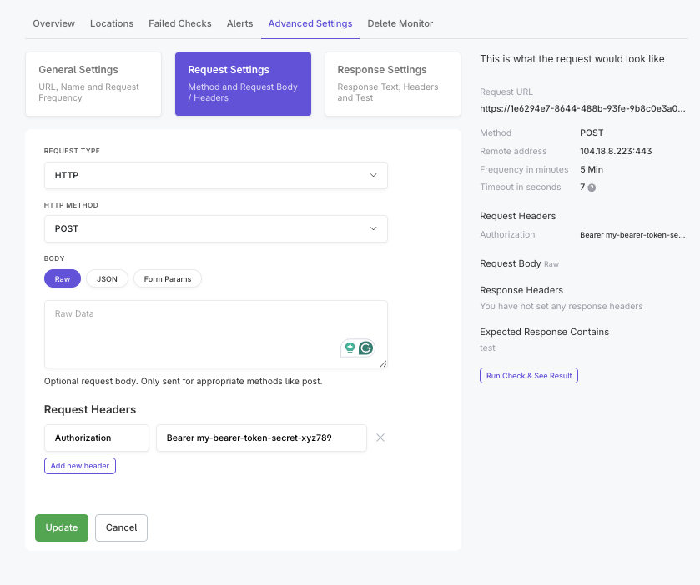
Task: Select the Raw body type
Action: (x=63, y=278)
